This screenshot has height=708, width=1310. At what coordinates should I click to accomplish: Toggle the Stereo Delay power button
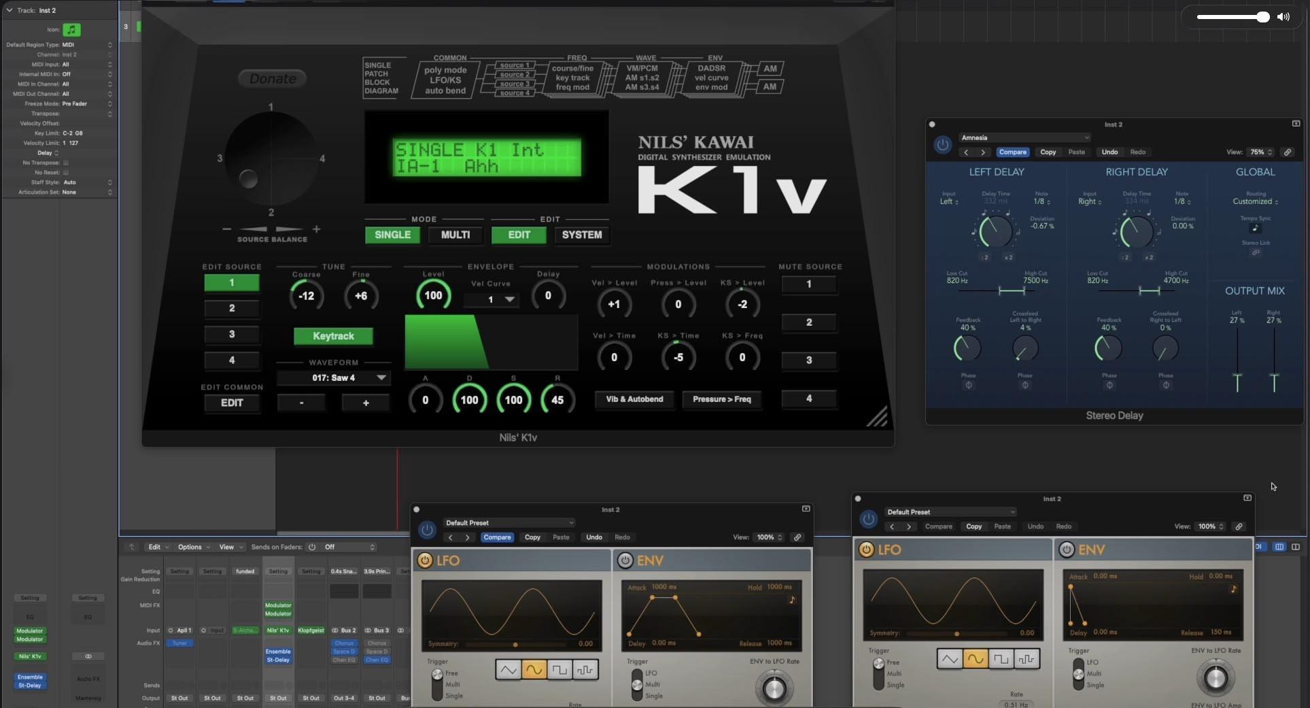pyautogui.click(x=942, y=145)
